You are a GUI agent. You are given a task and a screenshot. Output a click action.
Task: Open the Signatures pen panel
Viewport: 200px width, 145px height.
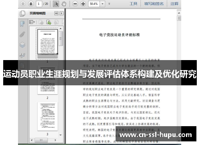coord(22,55)
